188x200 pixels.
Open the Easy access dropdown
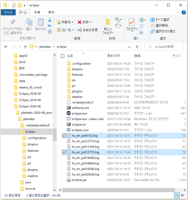(x=118, y=26)
